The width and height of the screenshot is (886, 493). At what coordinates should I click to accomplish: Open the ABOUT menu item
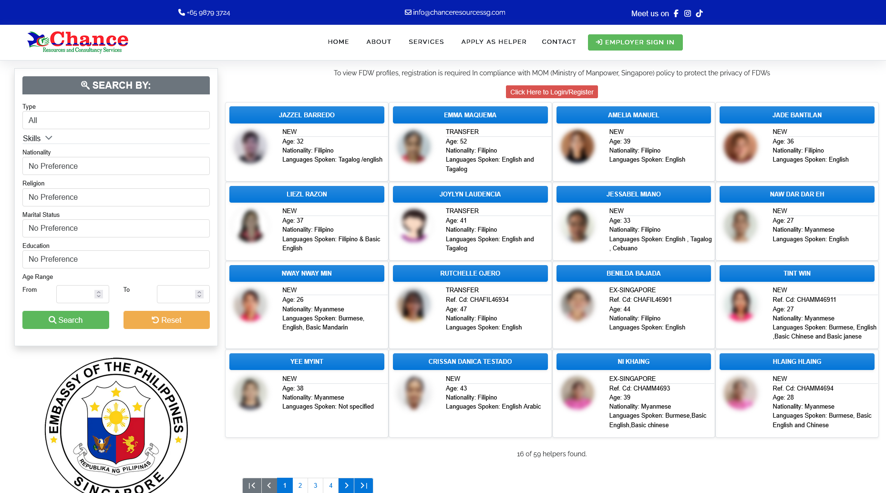pyautogui.click(x=379, y=42)
